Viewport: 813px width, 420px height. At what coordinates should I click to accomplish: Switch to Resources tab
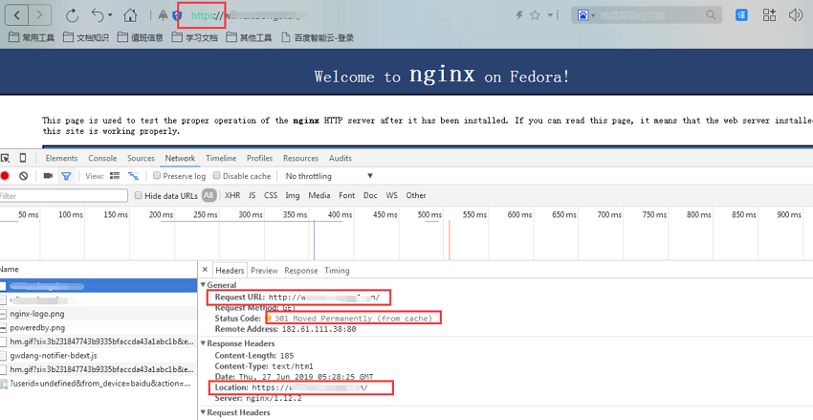coord(300,158)
